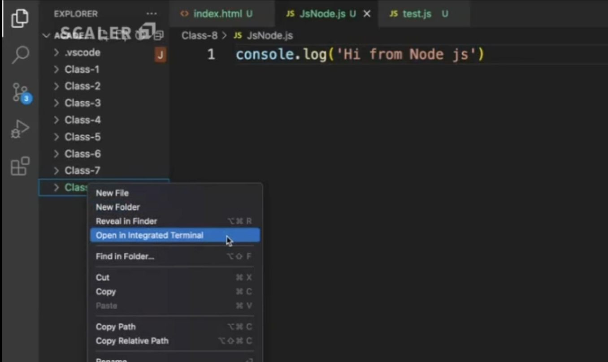Select Open in Integrated Terminal

149,235
